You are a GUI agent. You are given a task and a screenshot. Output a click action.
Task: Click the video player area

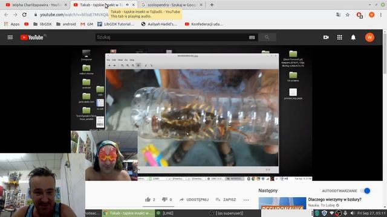coord(191,113)
